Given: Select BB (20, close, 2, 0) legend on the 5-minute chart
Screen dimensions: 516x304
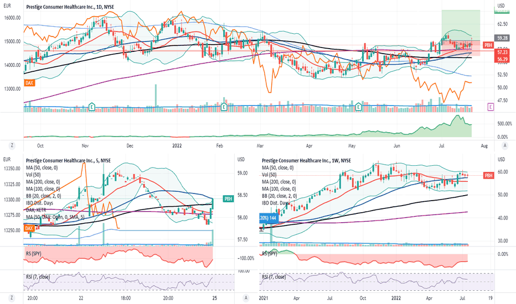Looking at the screenshot, I should click(x=43, y=196).
